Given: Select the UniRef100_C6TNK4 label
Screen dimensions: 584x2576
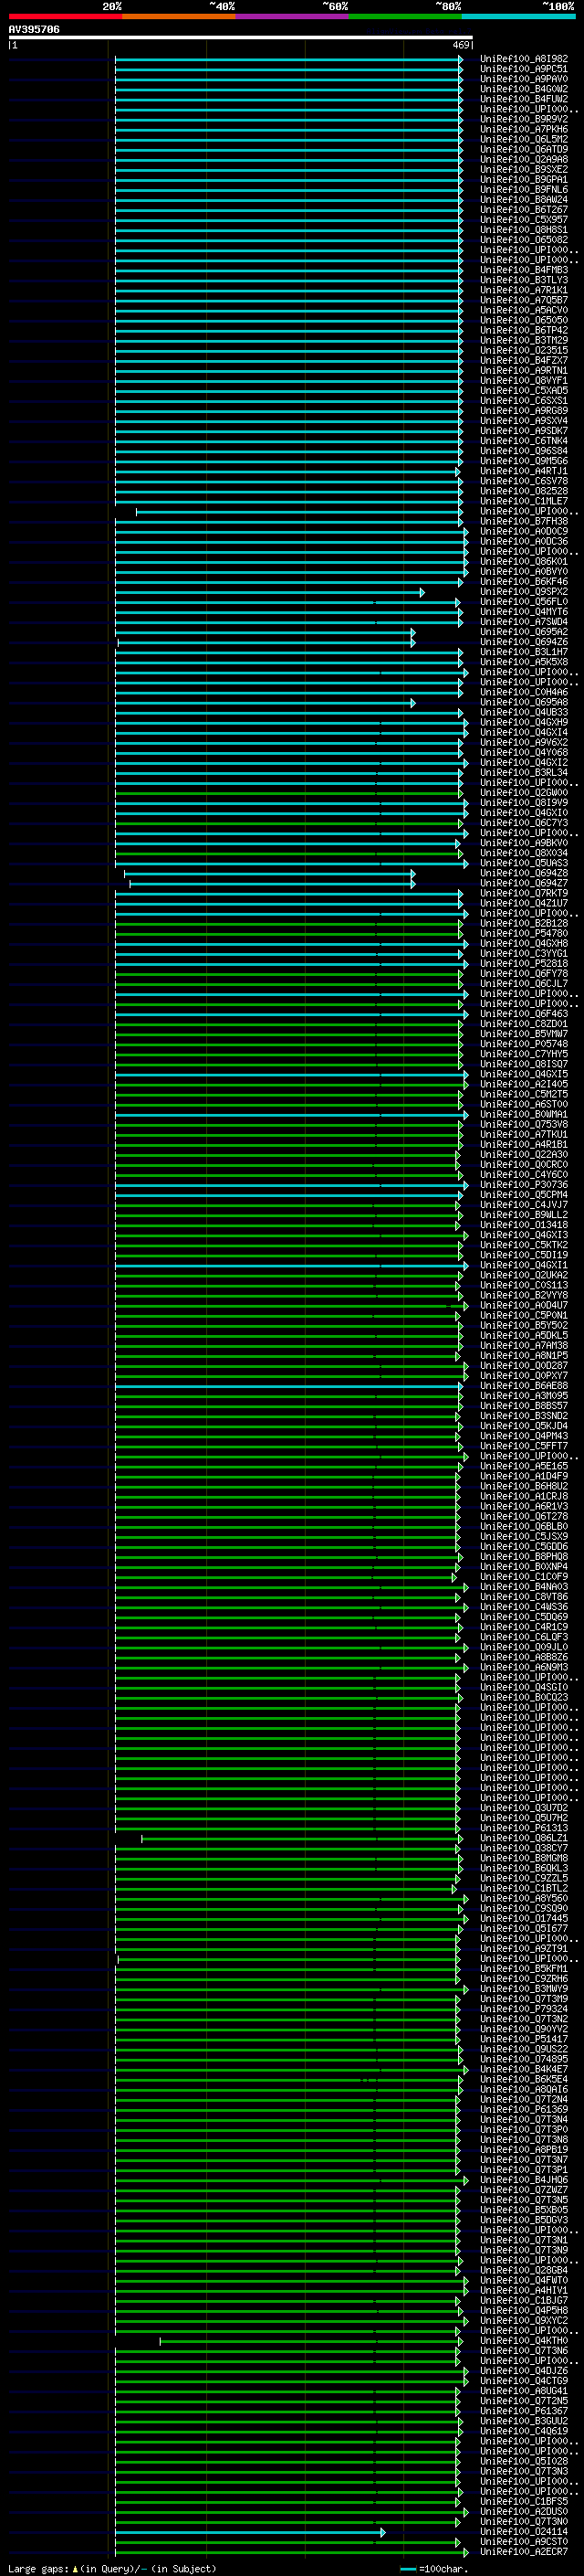Looking at the screenshot, I should coord(524,441).
